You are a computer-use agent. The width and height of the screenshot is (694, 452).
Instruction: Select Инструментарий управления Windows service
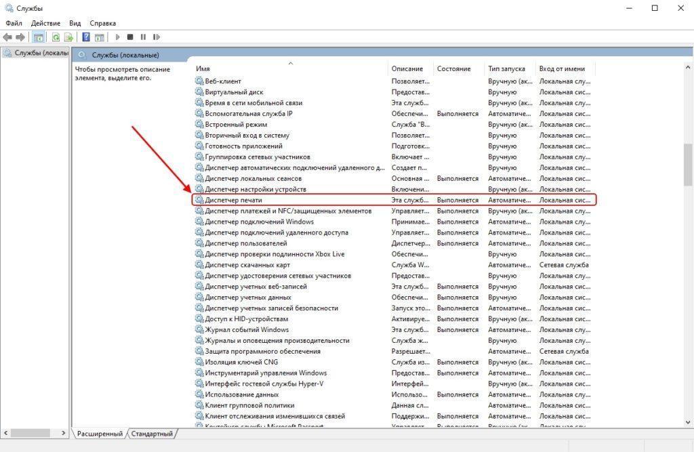pyautogui.click(x=266, y=373)
